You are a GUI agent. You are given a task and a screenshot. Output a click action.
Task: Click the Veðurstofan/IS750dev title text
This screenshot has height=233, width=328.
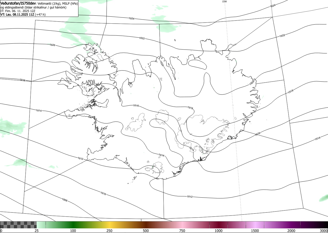pos(18,3)
